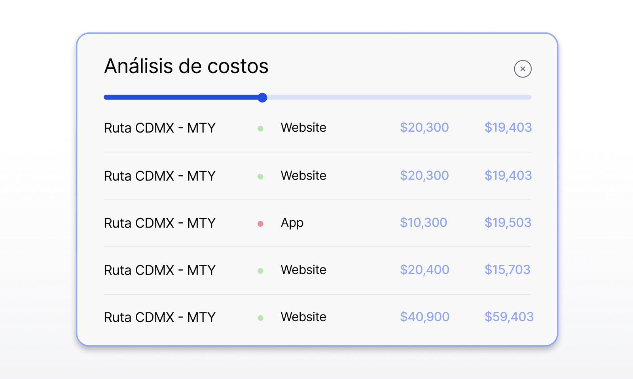633x379 pixels.
Task: Click the red status dot beside App
Action: point(260,224)
